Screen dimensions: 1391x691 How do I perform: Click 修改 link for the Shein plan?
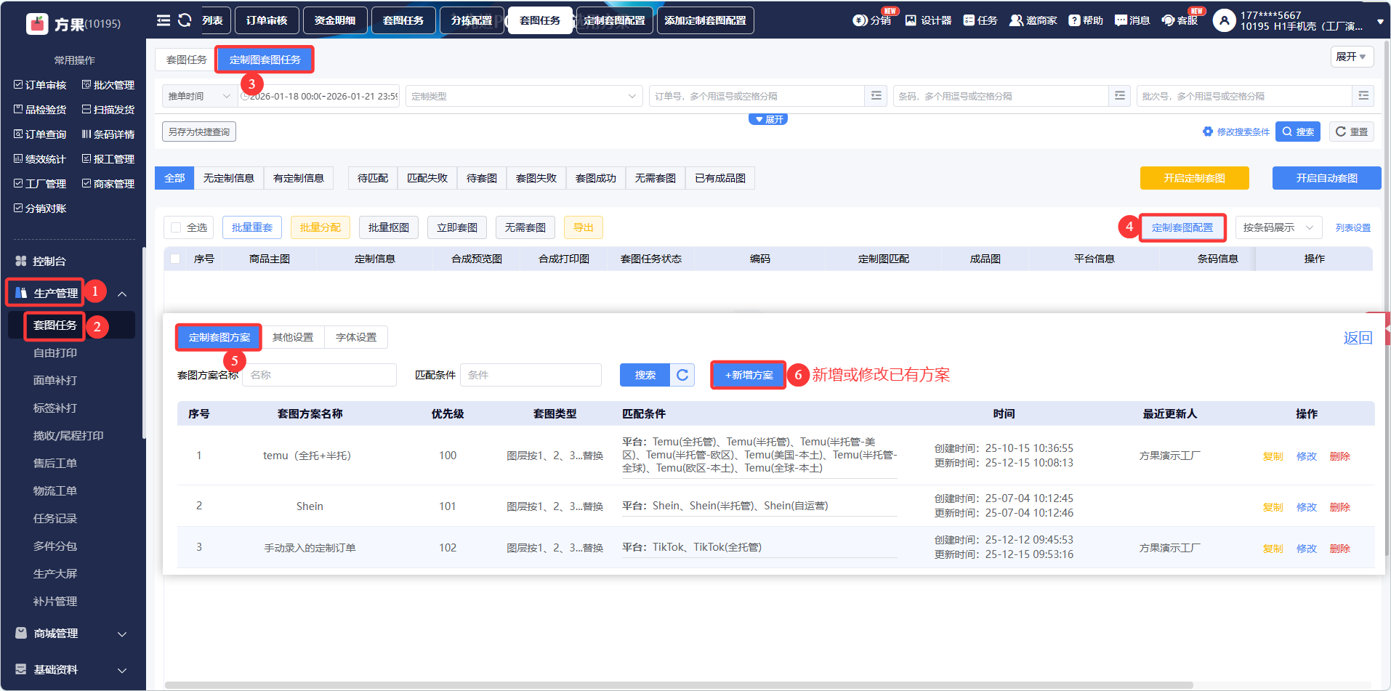pyautogui.click(x=1306, y=507)
